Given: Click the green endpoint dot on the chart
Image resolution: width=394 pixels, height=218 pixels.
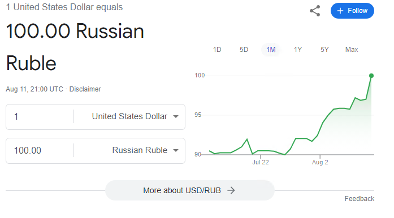Looking at the screenshot, I should point(371,76).
